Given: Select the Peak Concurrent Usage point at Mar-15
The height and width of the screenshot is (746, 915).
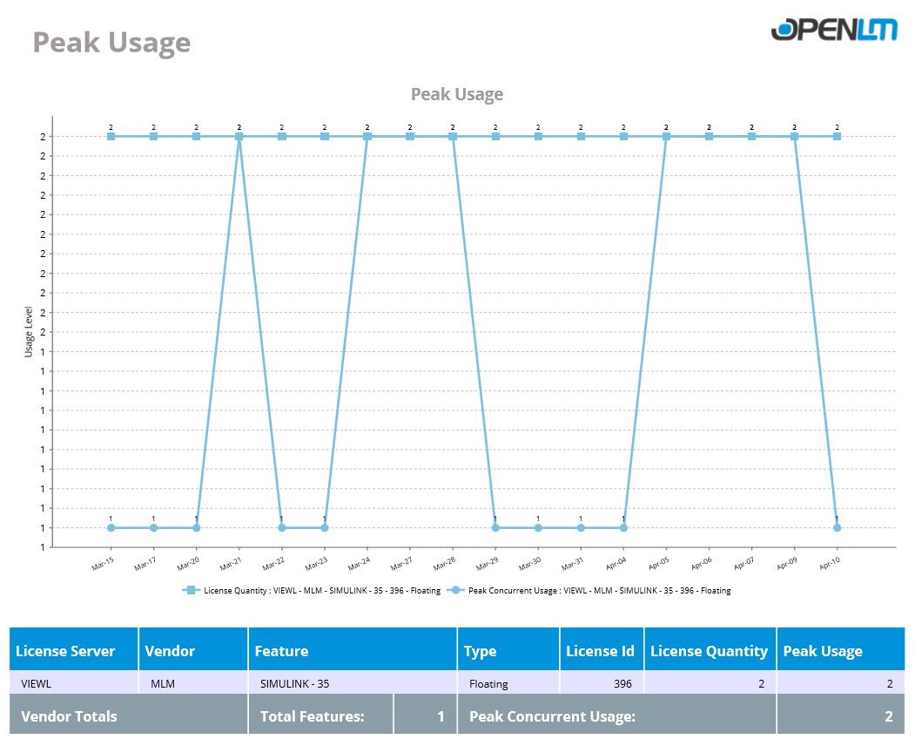Looking at the screenshot, I should click(x=111, y=527).
